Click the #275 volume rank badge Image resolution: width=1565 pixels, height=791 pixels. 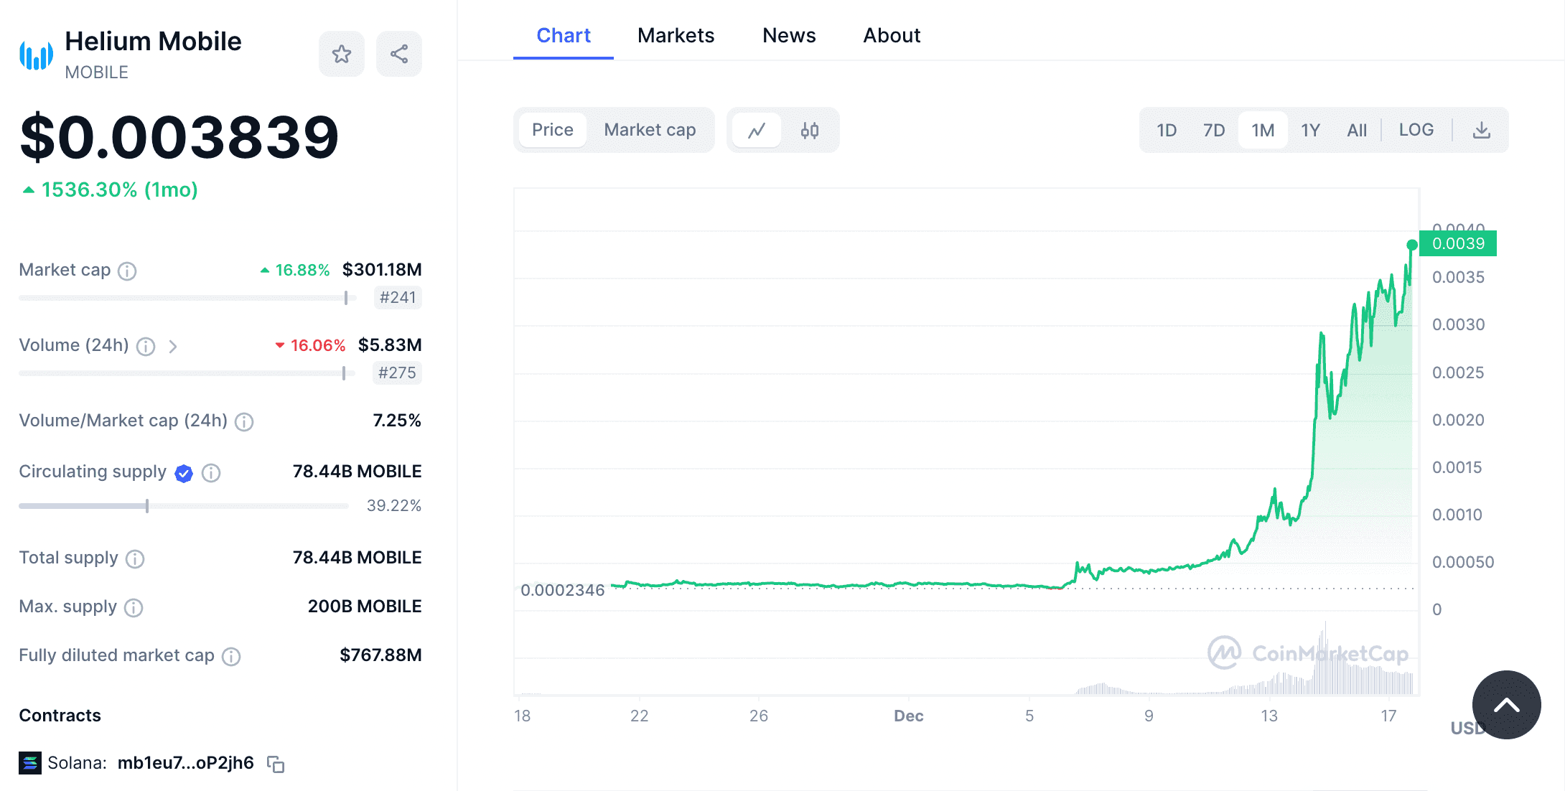coord(397,373)
